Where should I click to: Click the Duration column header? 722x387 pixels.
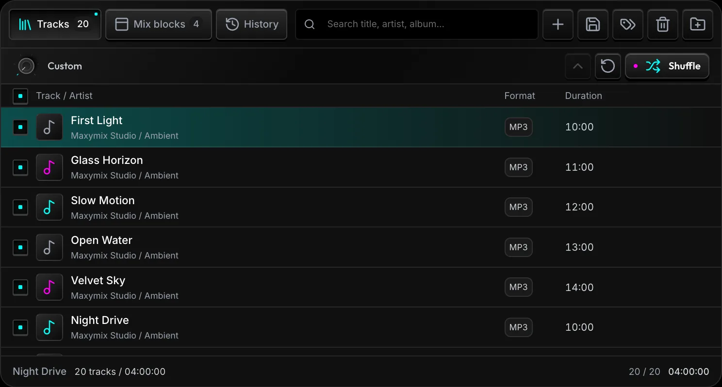(x=583, y=96)
